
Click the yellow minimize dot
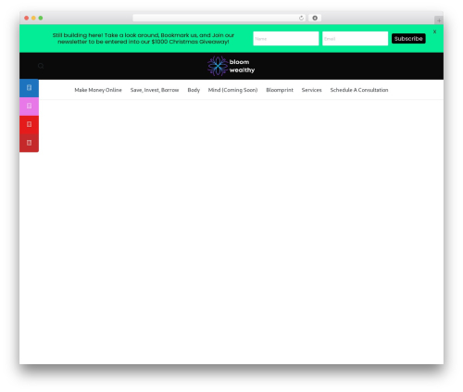click(33, 18)
